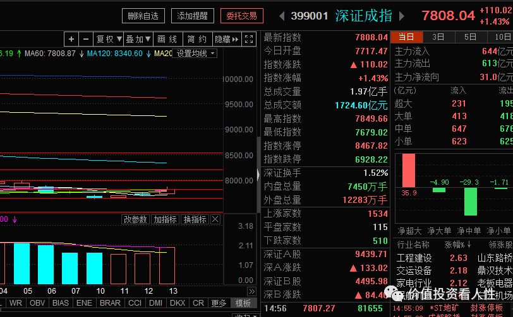513x317 pixels.
Task: Select the 5日 fund flow tab
Action: [x=471, y=37]
